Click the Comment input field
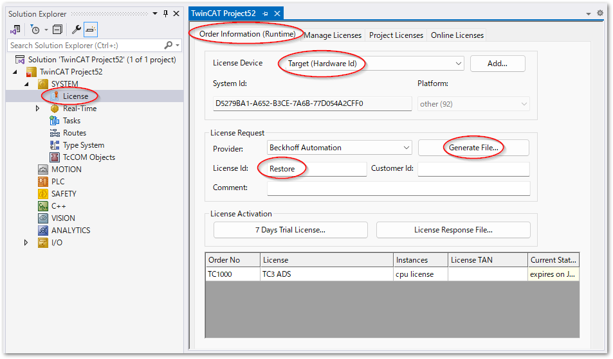613x359 pixels. coord(398,188)
